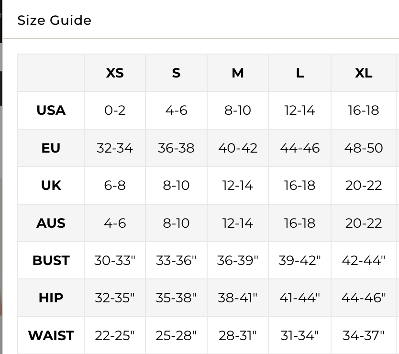Click the EU row label
Screen dimensions: 399x354
(51, 148)
